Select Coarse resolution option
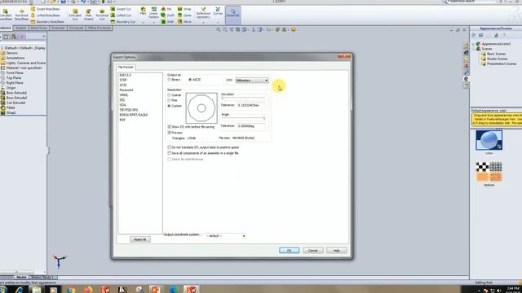The height and width of the screenshot is (293, 522). pyautogui.click(x=169, y=95)
